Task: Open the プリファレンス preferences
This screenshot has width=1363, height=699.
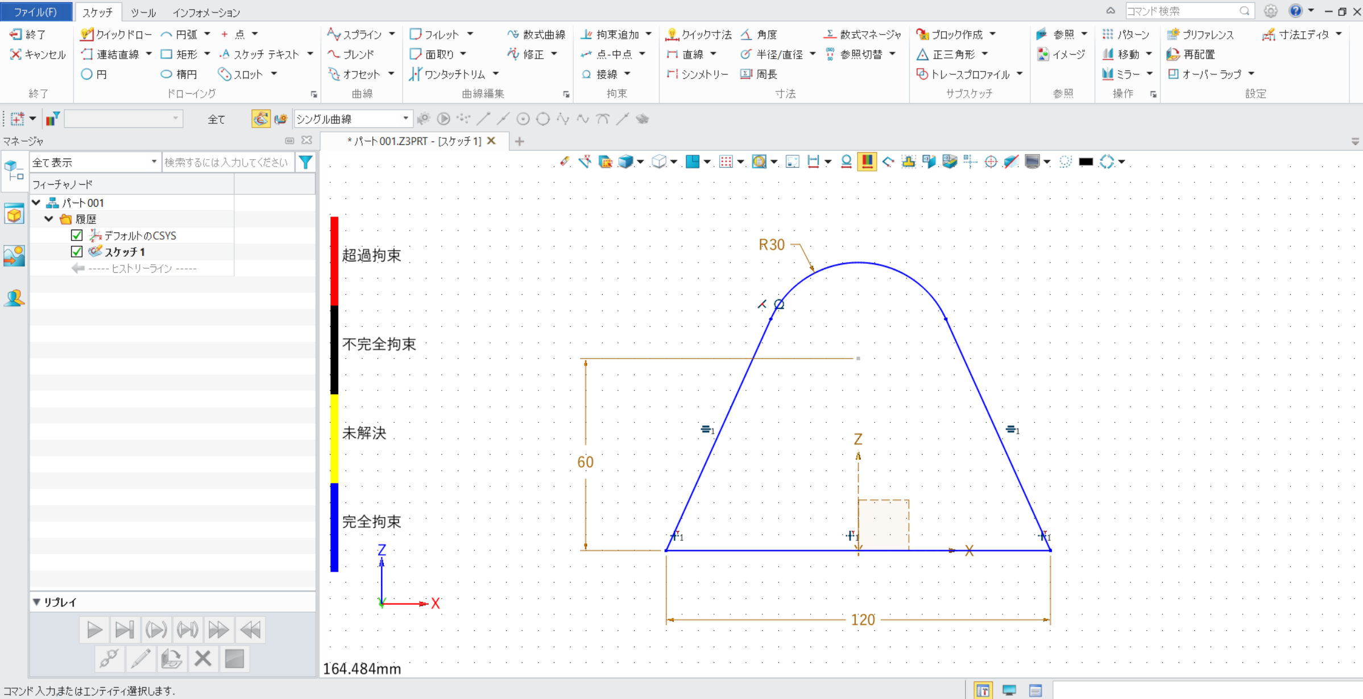Action: (x=1200, y=35)
